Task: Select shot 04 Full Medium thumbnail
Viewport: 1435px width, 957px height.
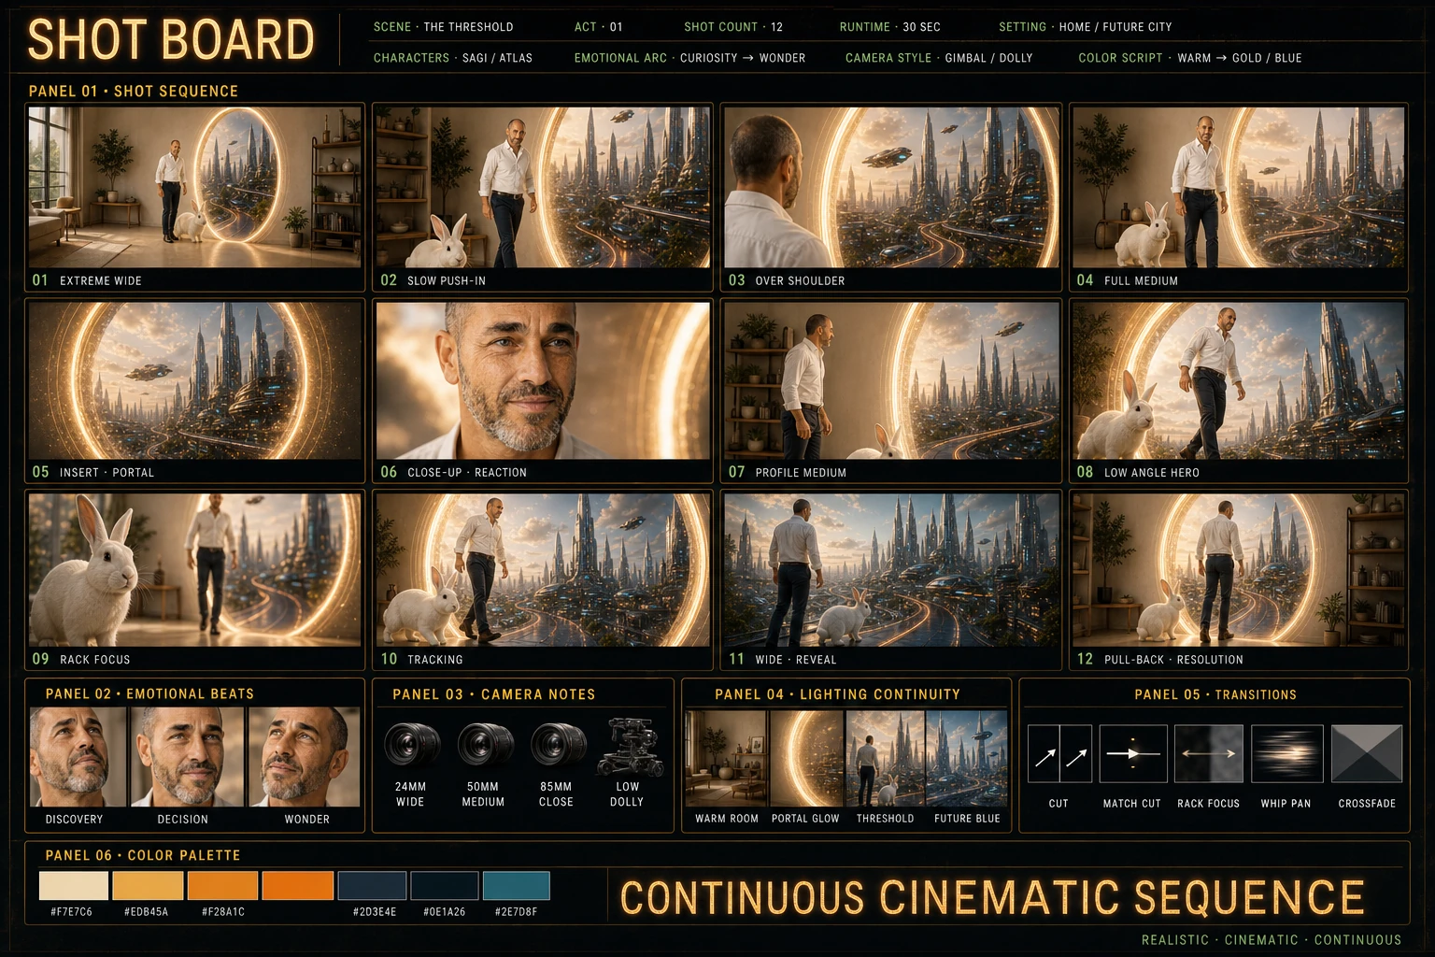Action: (x=1239, y=188)
